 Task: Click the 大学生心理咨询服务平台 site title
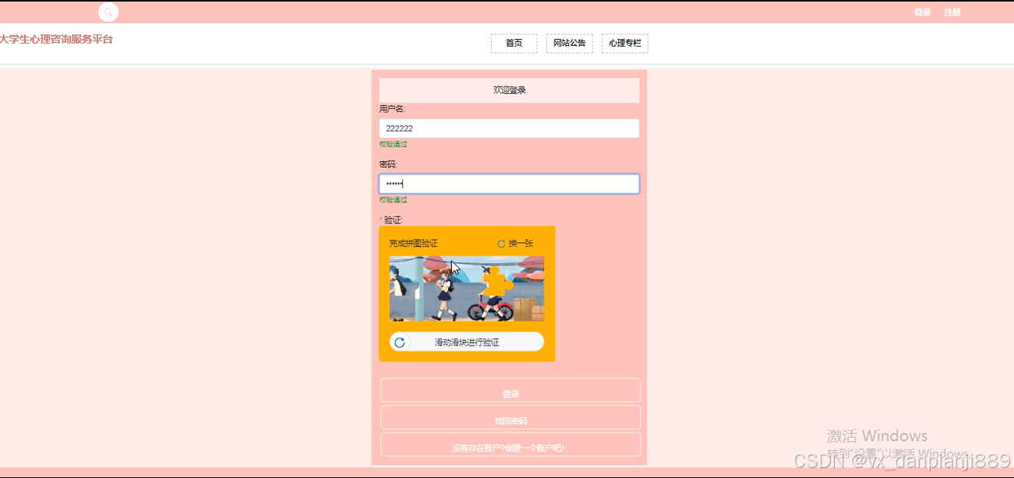(x=56, y=39)
